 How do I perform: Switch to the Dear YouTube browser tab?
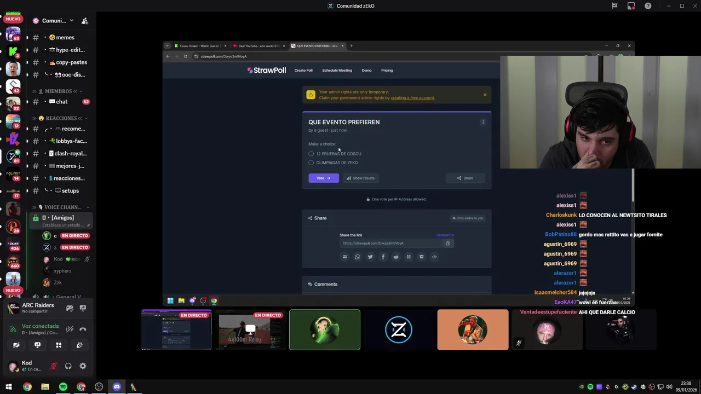[x=258, y=46]
